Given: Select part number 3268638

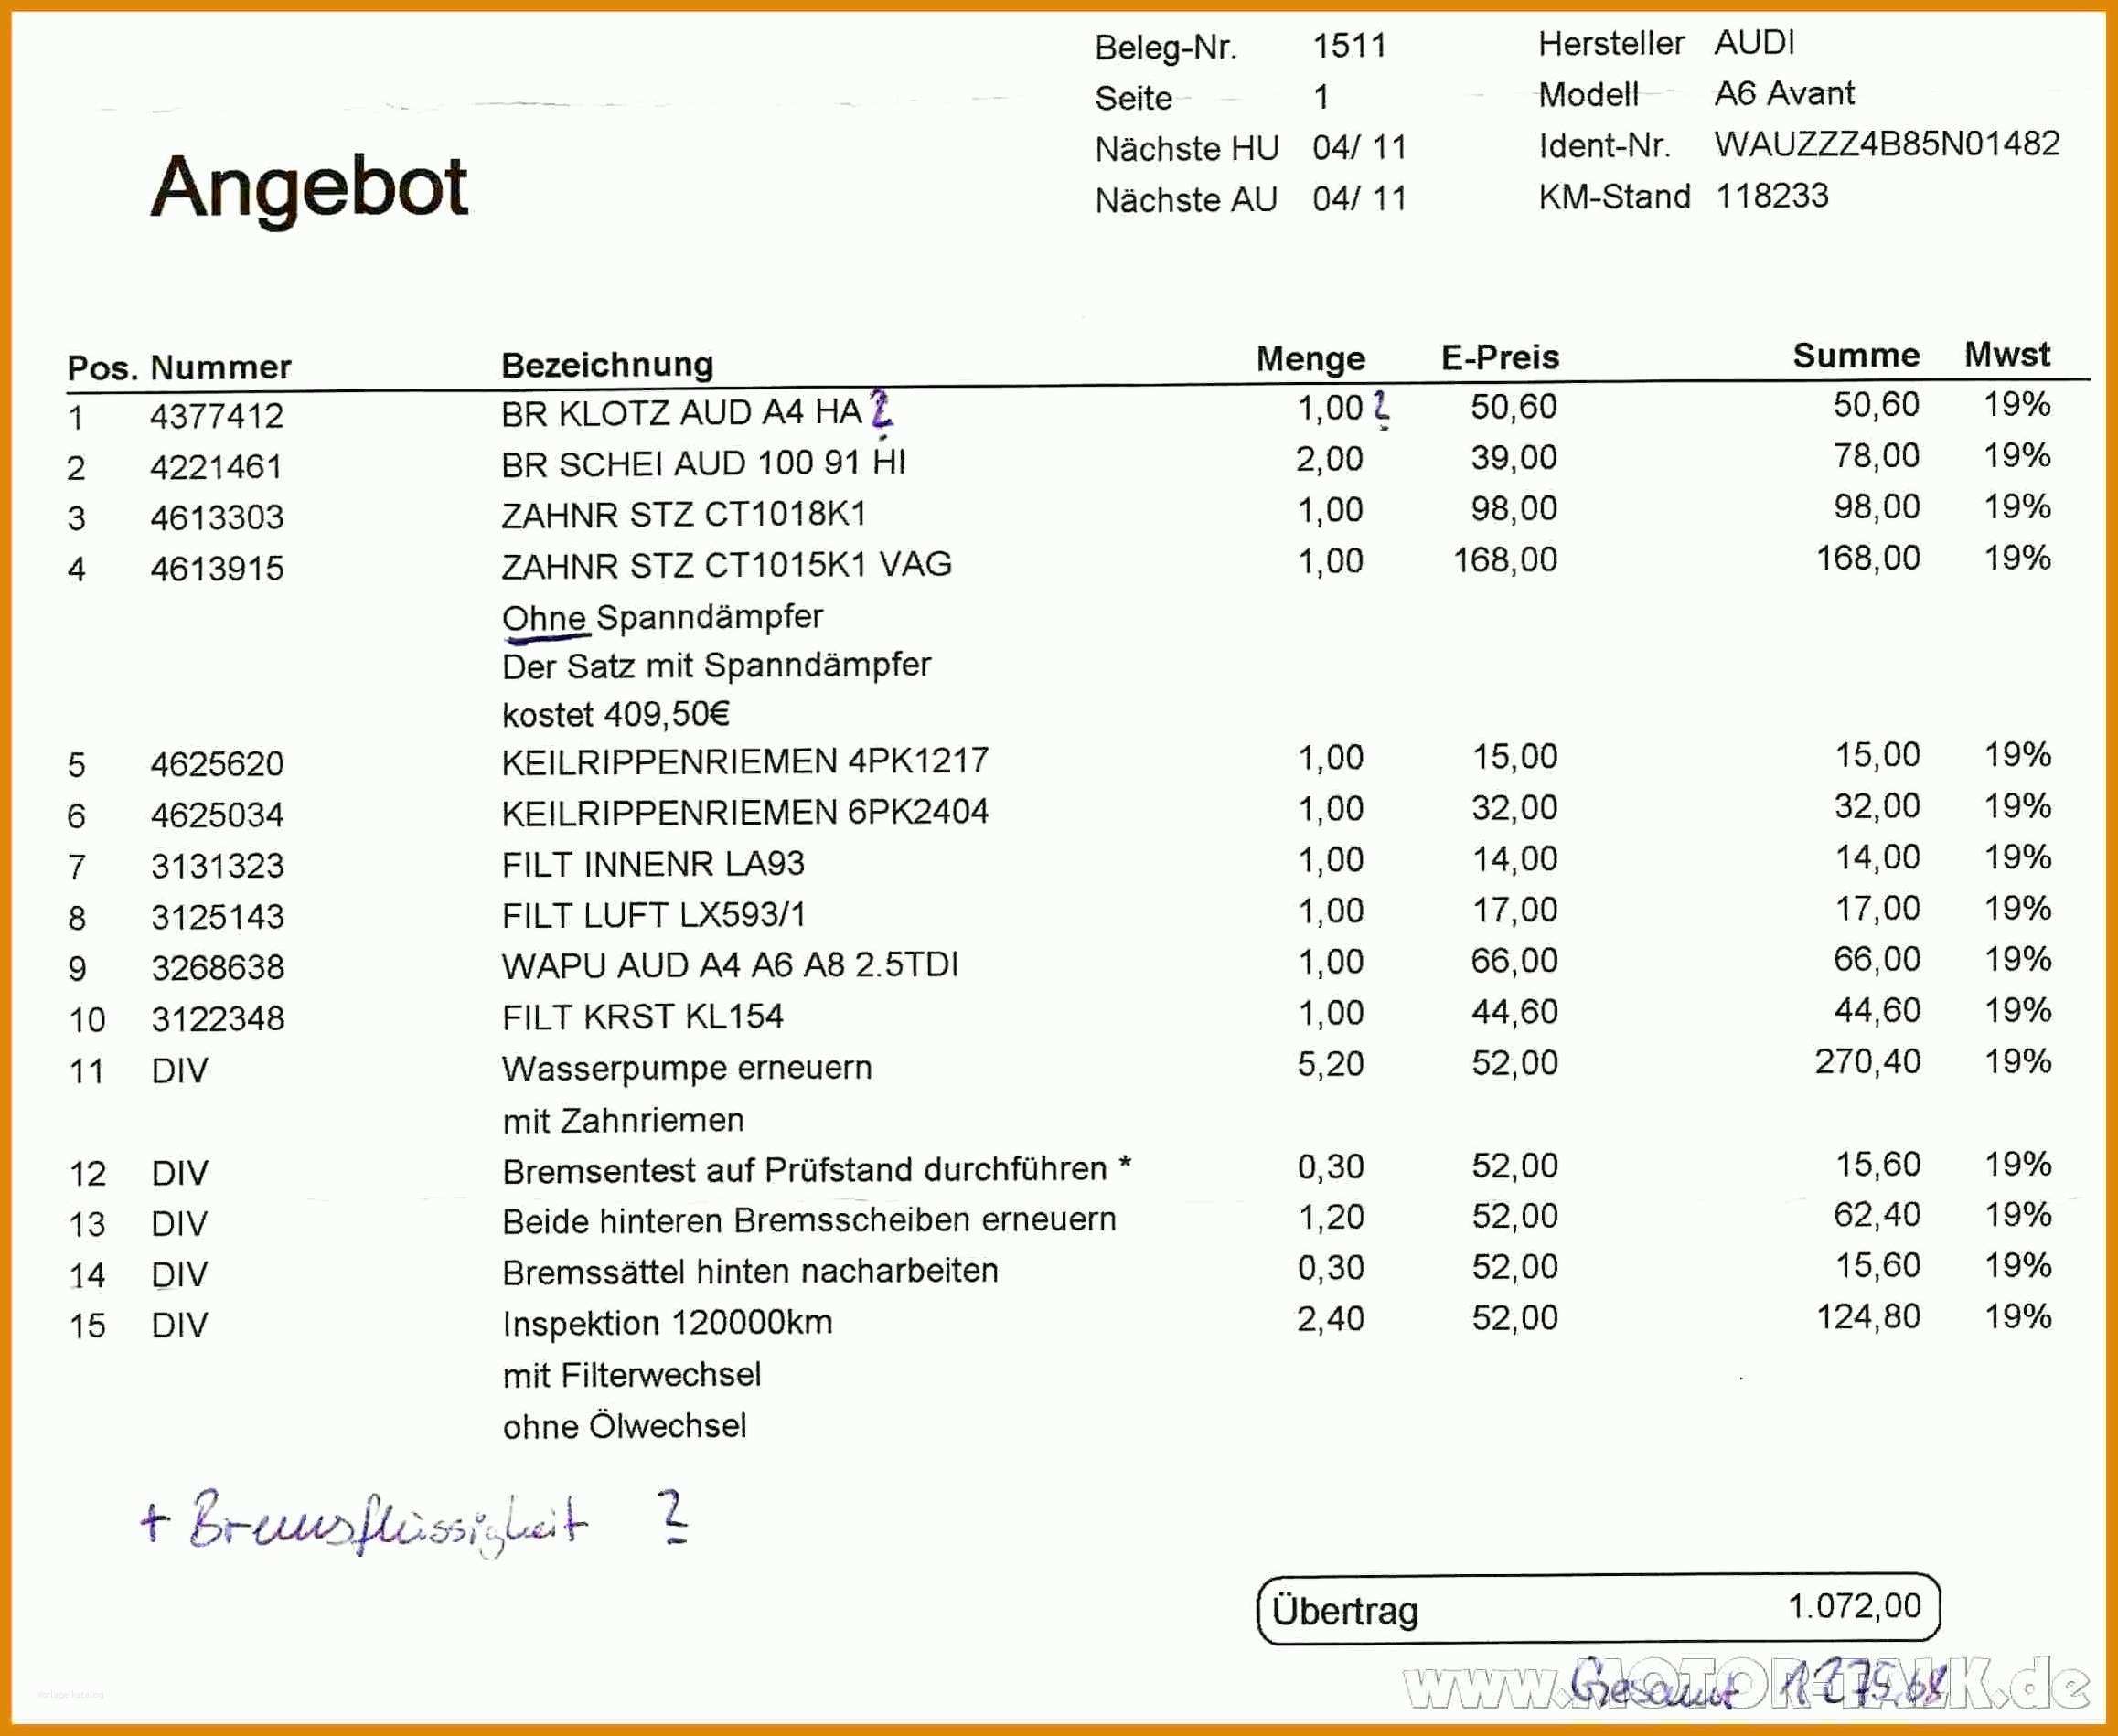Looking at the screenshot, I should pyautogui.click(x=218, y=968).
